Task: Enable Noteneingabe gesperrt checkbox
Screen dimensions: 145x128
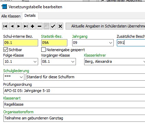Action: click(x=43, y=50)
